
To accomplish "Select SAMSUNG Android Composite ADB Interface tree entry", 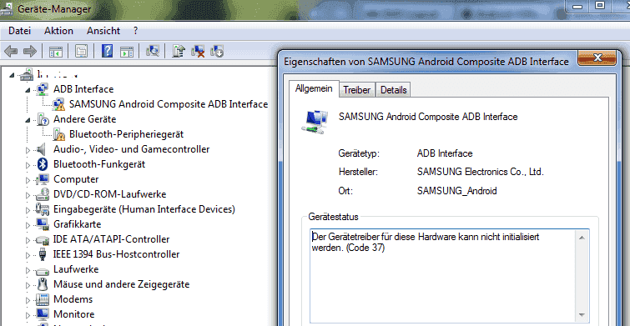I will click(x=169, y=104).
